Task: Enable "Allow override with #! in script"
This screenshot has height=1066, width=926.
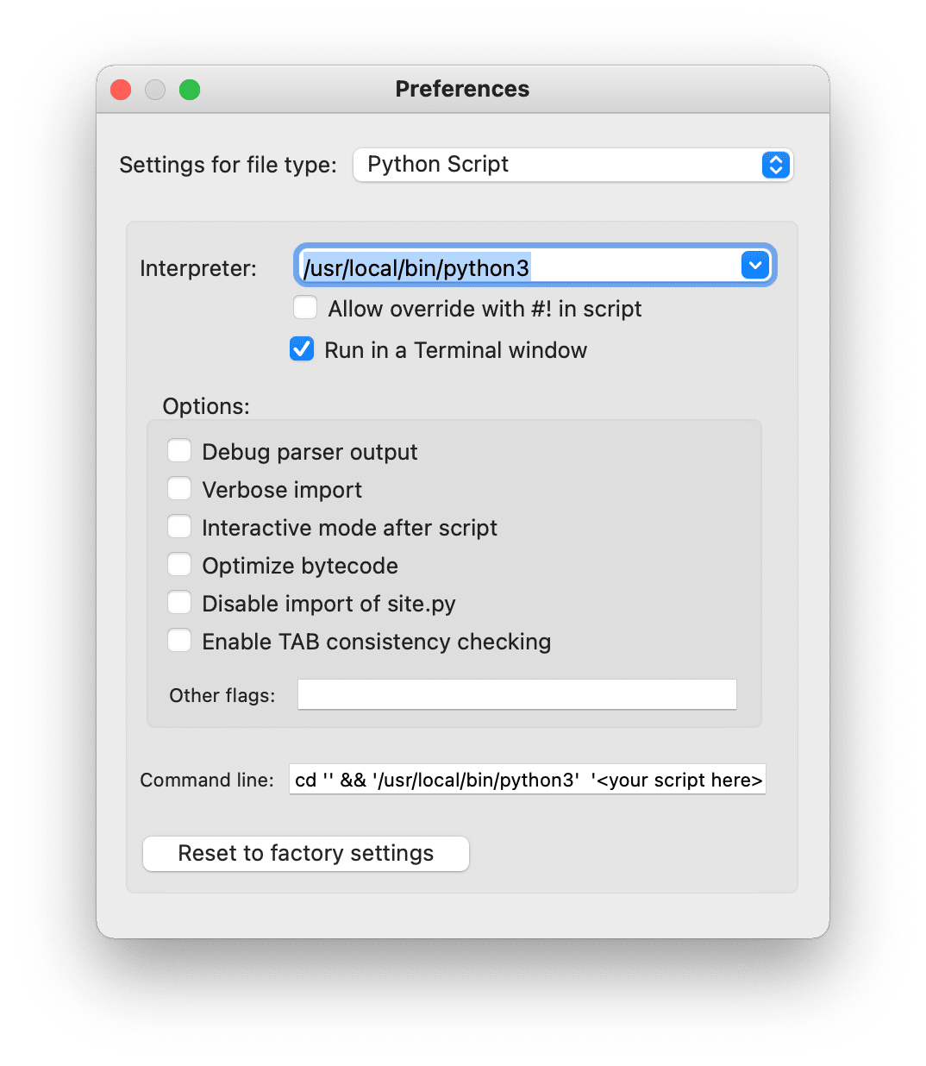Action: click(305, 307)
